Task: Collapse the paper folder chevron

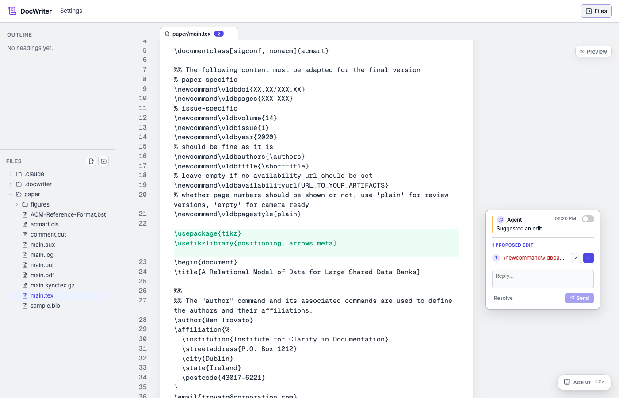Action: (11, 194)
